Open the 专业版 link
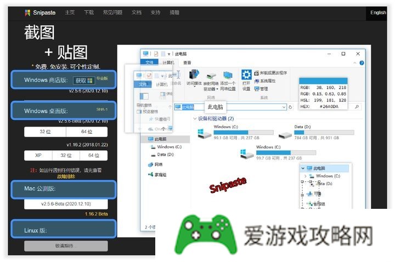This screenshot has width=395, height=262. point(102,78)
